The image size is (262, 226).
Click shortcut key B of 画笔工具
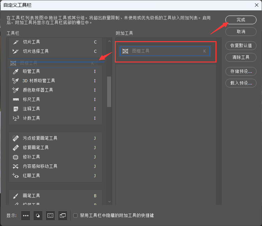coord(95,196)
